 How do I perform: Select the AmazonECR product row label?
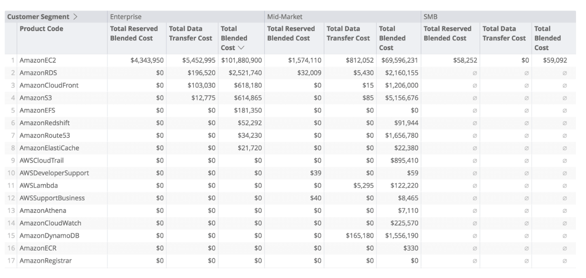(38, 248)
